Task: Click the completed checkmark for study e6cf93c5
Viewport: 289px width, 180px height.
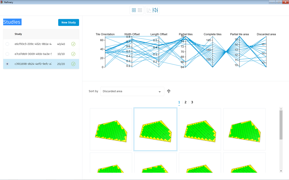Action: coord(73,44)
